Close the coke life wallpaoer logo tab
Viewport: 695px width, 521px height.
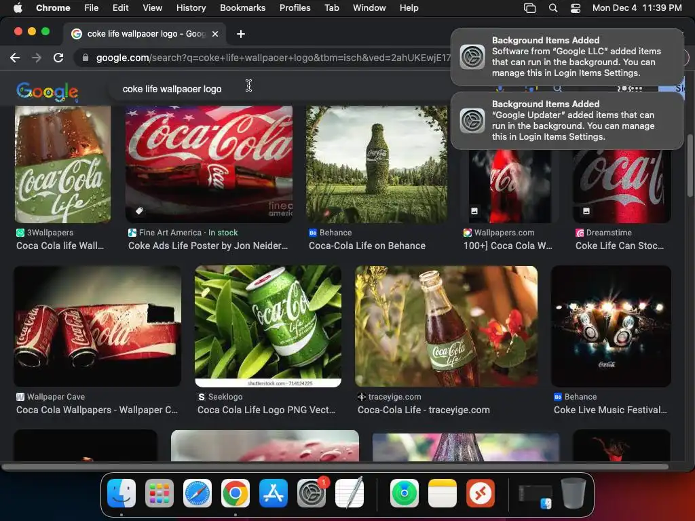(215, 34)
